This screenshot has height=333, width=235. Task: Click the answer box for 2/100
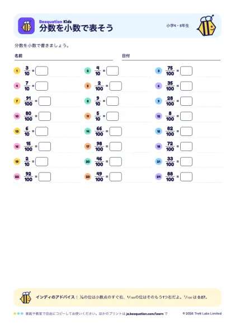point(115,86)
